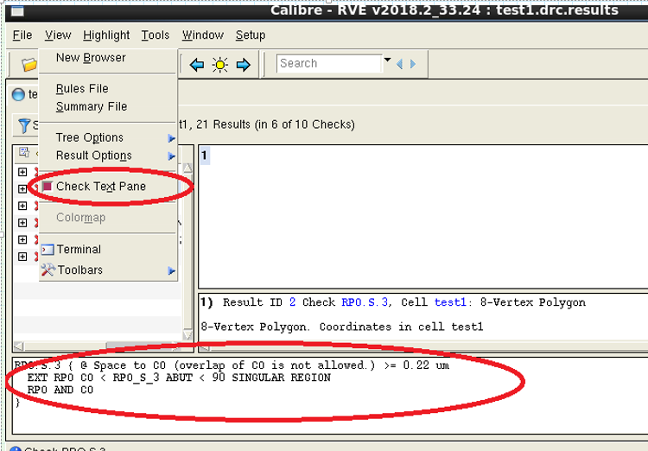Open the Highlight menu
648x451 pixels.
[106, 35]
